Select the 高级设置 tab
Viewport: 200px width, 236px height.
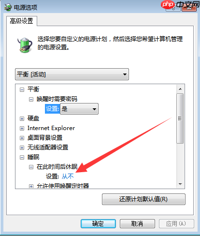click(22, 21)
